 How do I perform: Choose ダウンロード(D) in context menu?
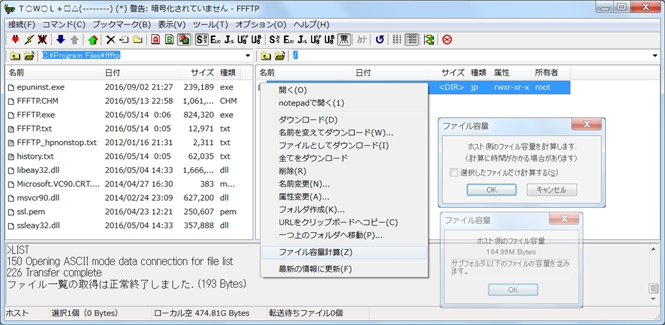click(x=344, y=120)
